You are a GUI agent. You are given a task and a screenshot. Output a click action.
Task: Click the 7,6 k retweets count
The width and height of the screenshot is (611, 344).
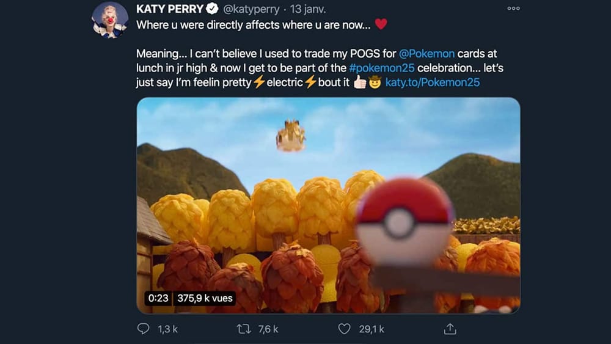tap(268, 329)
